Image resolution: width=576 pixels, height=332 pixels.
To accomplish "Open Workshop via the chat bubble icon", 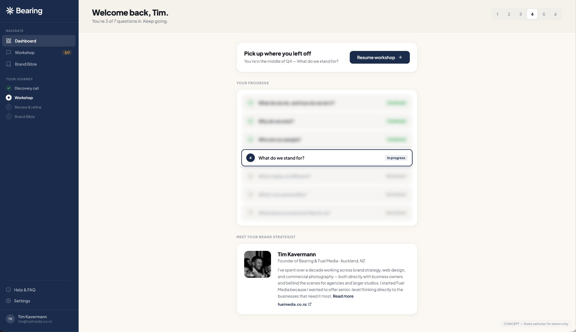I will 8,52.
